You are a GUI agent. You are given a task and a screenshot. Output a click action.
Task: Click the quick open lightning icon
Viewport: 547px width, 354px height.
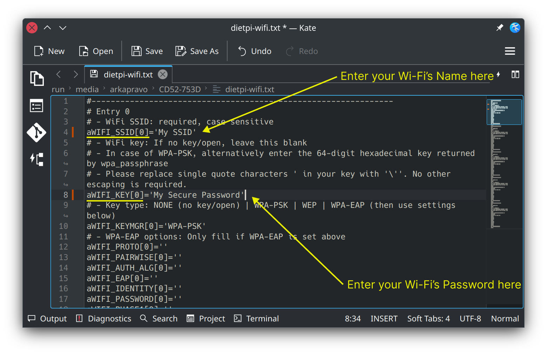[498, 74]
